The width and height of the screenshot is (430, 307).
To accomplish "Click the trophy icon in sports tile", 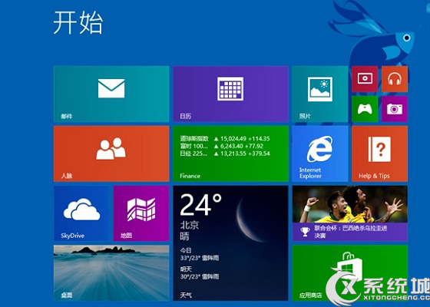I will click(305, 232).
